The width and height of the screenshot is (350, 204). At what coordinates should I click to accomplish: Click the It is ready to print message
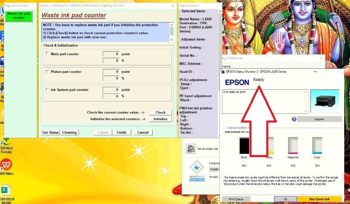[x=235, y=92]
